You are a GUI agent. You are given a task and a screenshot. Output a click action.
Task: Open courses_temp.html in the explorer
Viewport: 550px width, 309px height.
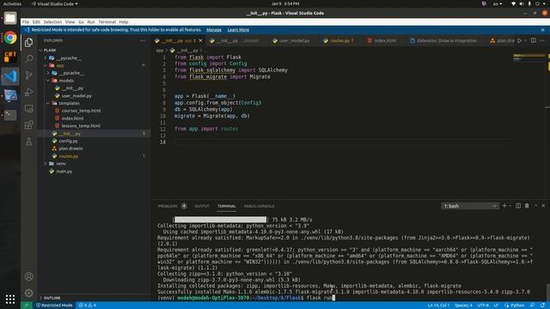click(81, 111)
